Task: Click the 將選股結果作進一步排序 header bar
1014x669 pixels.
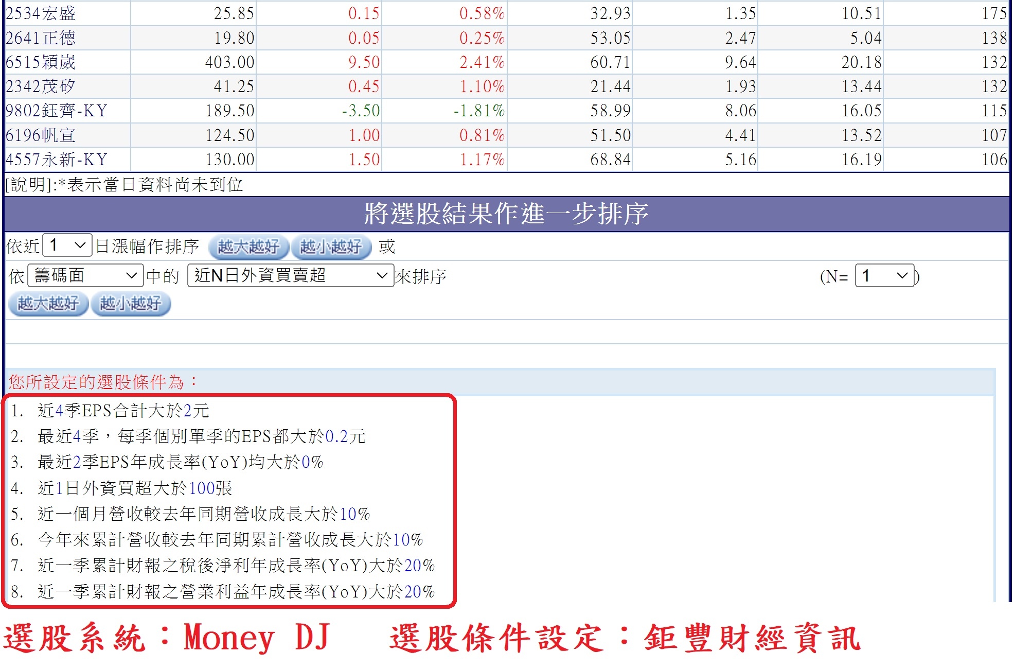Action: click(506, 214)
